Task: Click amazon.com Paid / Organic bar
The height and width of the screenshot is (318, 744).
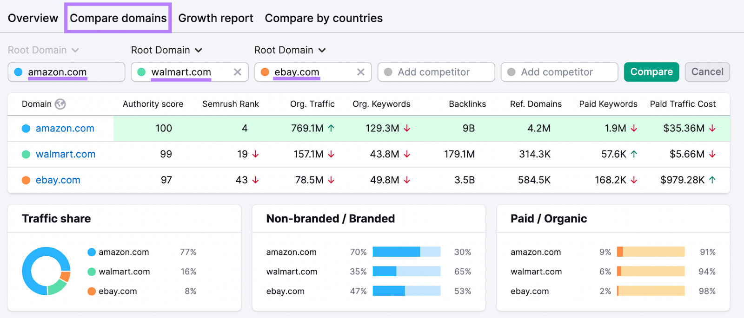Action: point(651,252)
